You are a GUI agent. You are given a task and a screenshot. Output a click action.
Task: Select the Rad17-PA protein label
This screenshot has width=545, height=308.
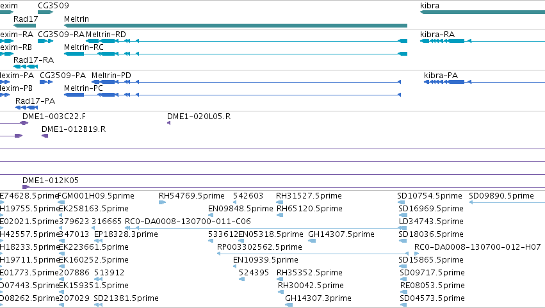point(35,101)
